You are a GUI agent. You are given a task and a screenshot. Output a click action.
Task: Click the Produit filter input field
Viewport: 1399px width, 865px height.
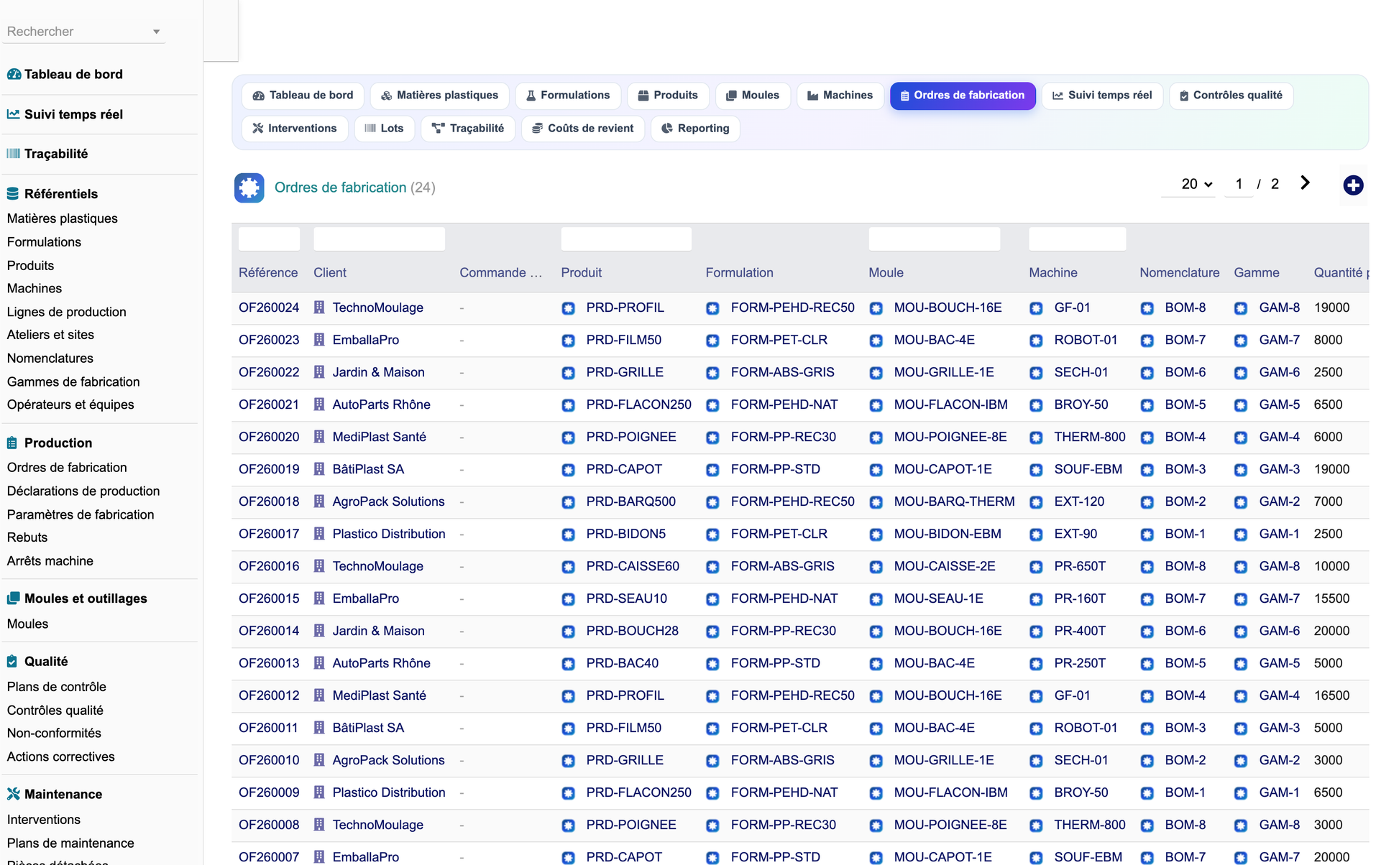[626, 239]
